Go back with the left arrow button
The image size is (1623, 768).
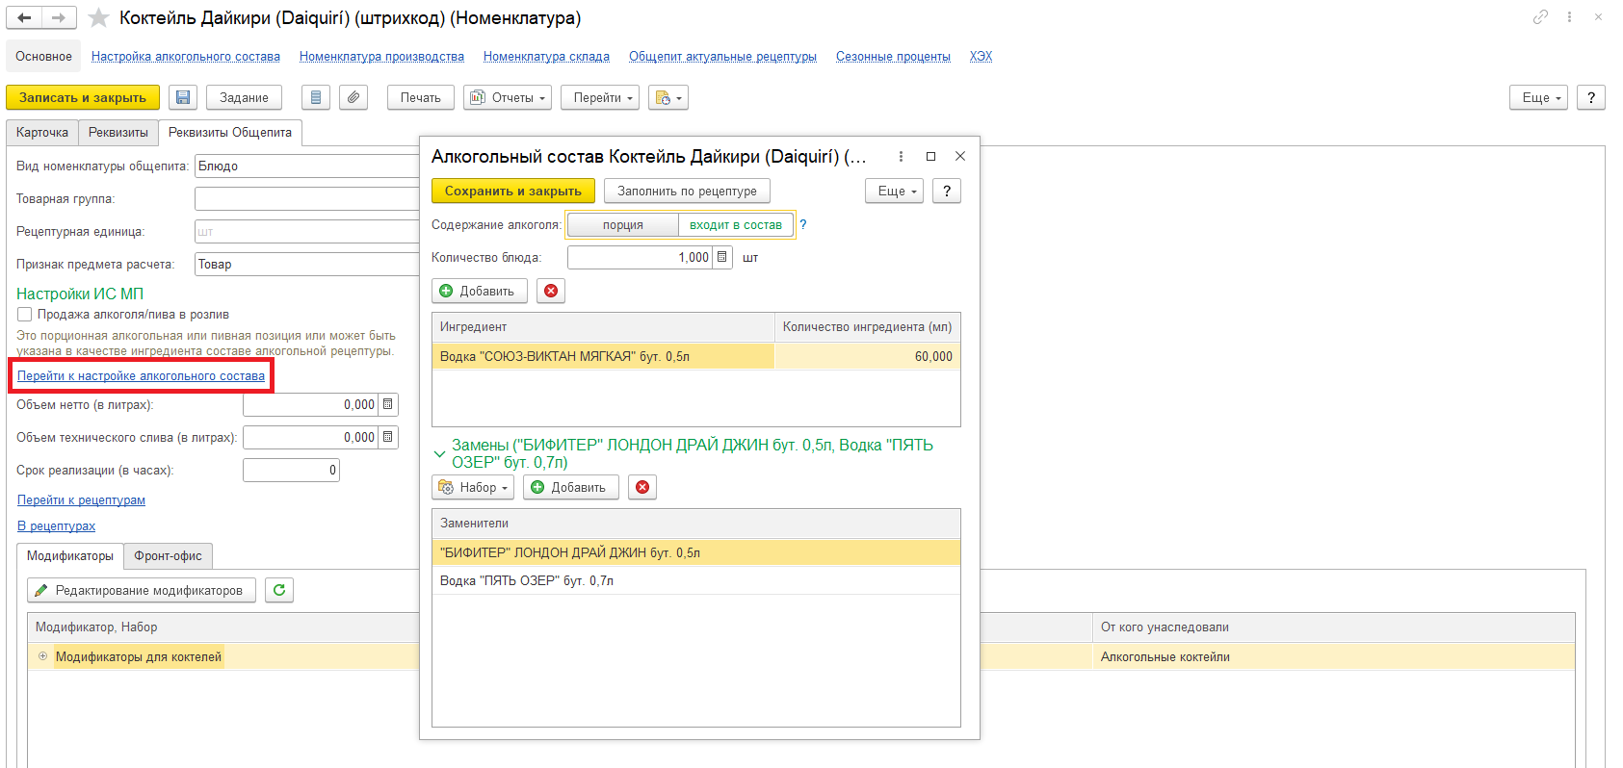(x=24, y=17)
